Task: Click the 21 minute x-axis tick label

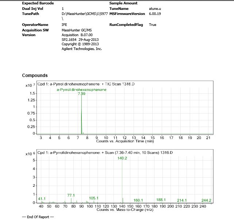Action: click(x=208, y=138)
